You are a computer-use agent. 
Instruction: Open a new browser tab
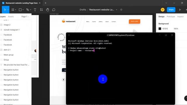click(x=46, y=3)
